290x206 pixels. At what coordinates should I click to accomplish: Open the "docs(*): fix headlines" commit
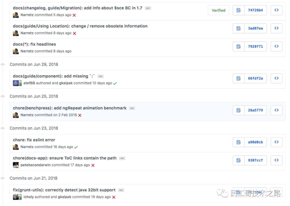coord(34,44)
